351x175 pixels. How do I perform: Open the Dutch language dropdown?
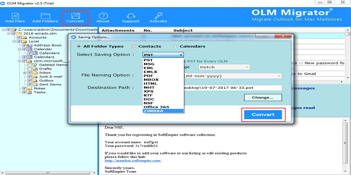click(x=224, y=67)
